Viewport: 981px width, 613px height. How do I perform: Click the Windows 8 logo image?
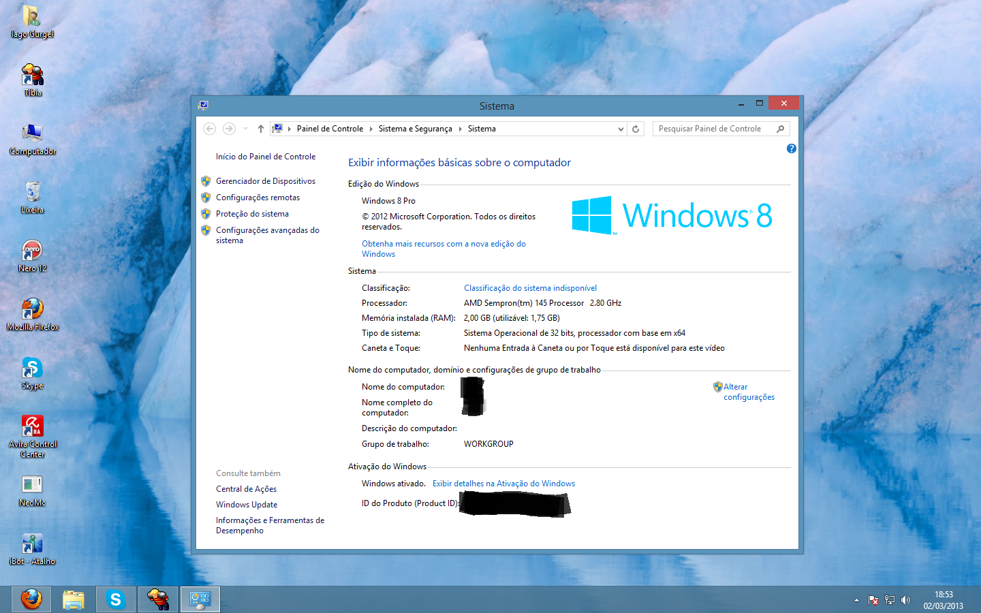672,215
